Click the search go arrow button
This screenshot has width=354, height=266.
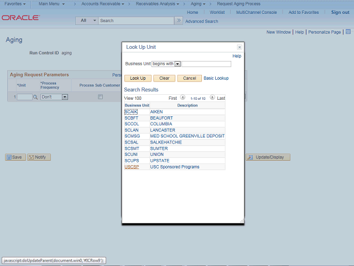click(179, 21)
